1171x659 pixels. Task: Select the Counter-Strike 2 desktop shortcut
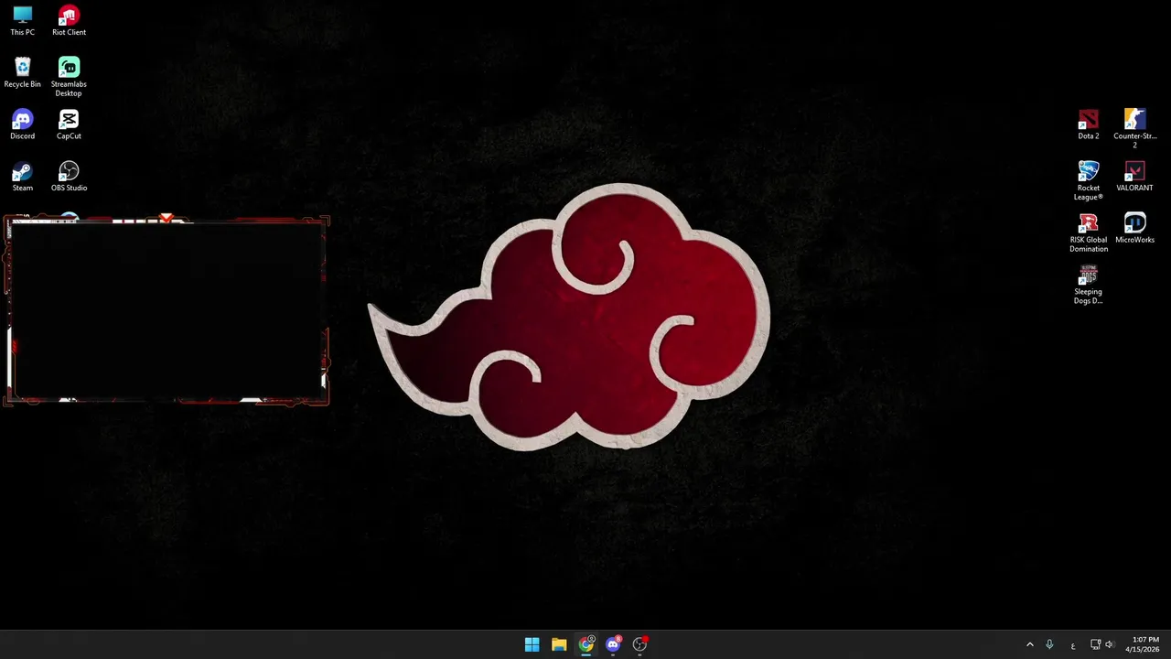(x=1134, y=129)
